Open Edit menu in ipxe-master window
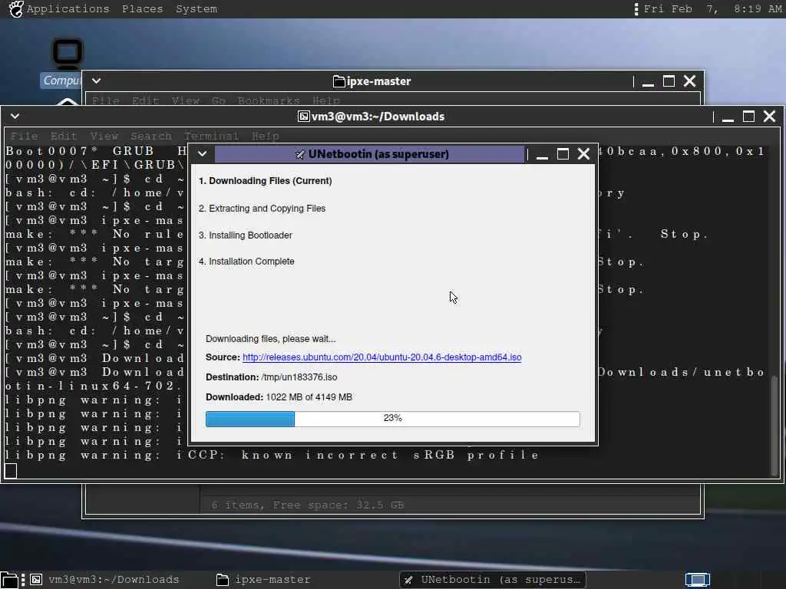 coord(145,100)
